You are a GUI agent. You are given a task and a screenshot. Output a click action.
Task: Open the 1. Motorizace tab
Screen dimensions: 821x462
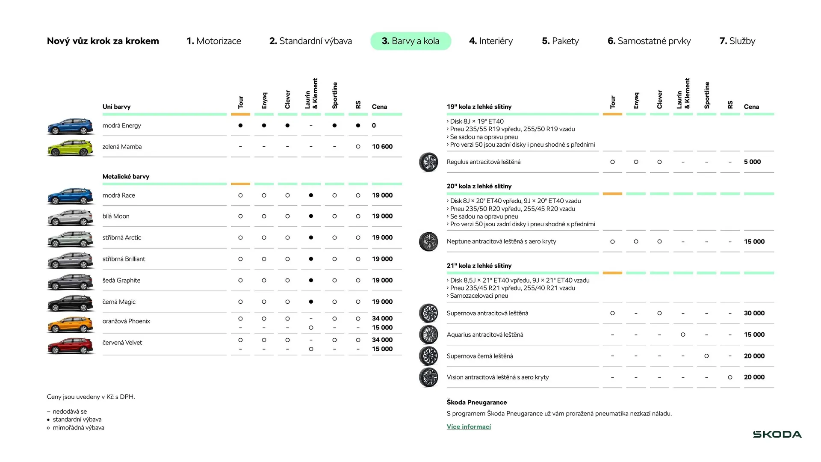coord(214,41)
